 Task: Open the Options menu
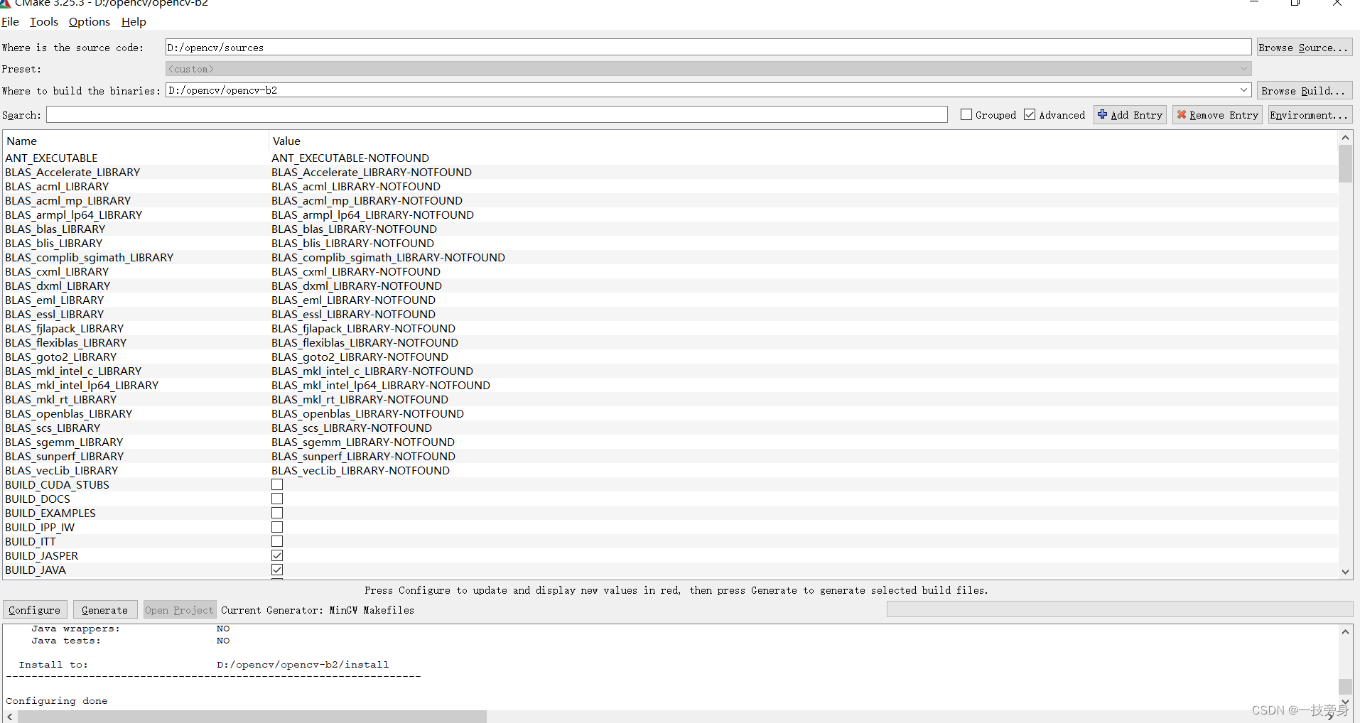pos(88,21)
